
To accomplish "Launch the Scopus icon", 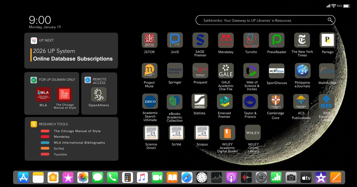I will [x=202, y=133].
